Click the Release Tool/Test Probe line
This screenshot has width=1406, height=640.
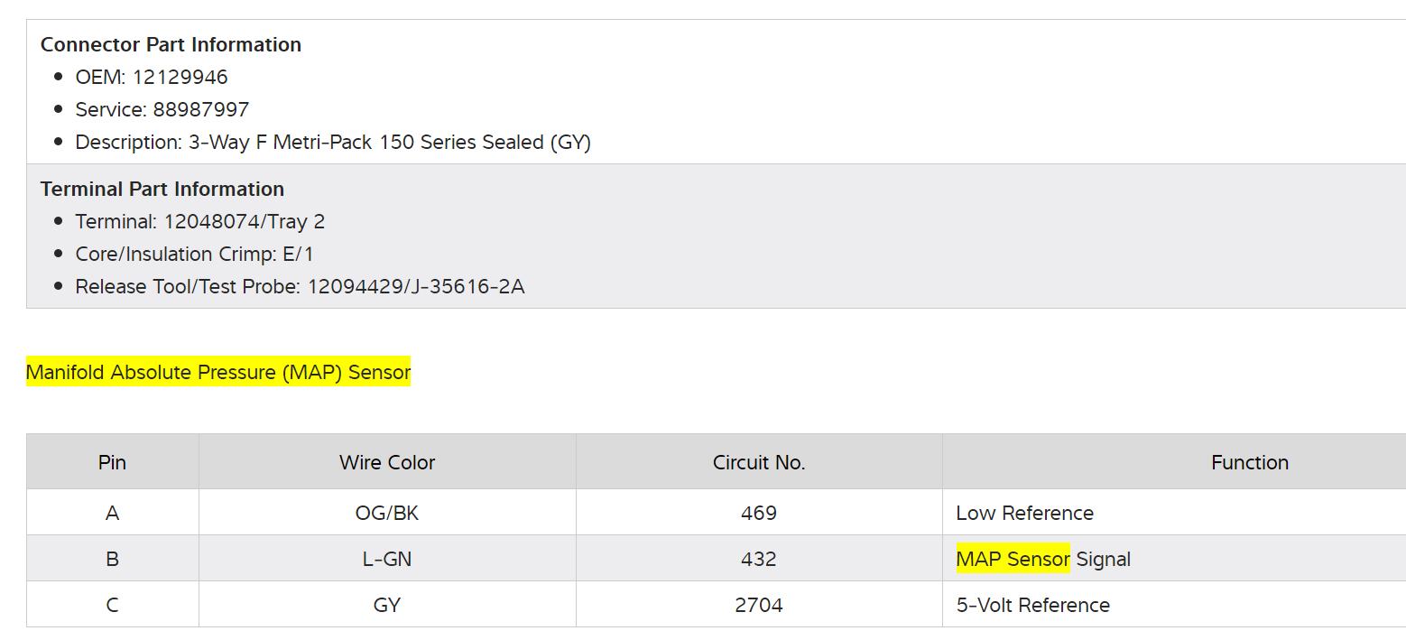coord(300,287)
